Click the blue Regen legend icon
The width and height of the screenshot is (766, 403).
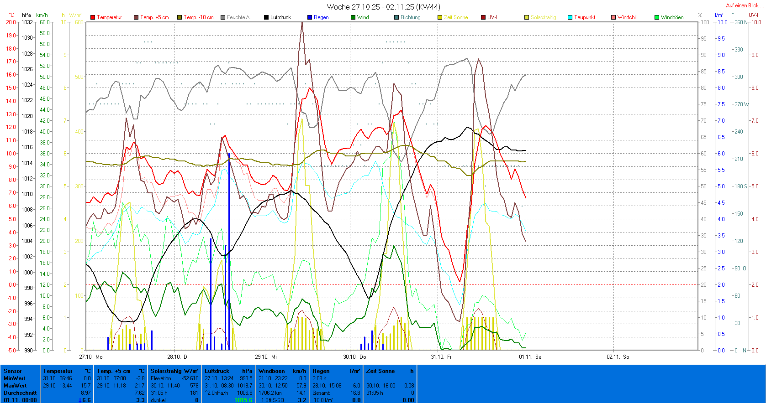[310, 17]
